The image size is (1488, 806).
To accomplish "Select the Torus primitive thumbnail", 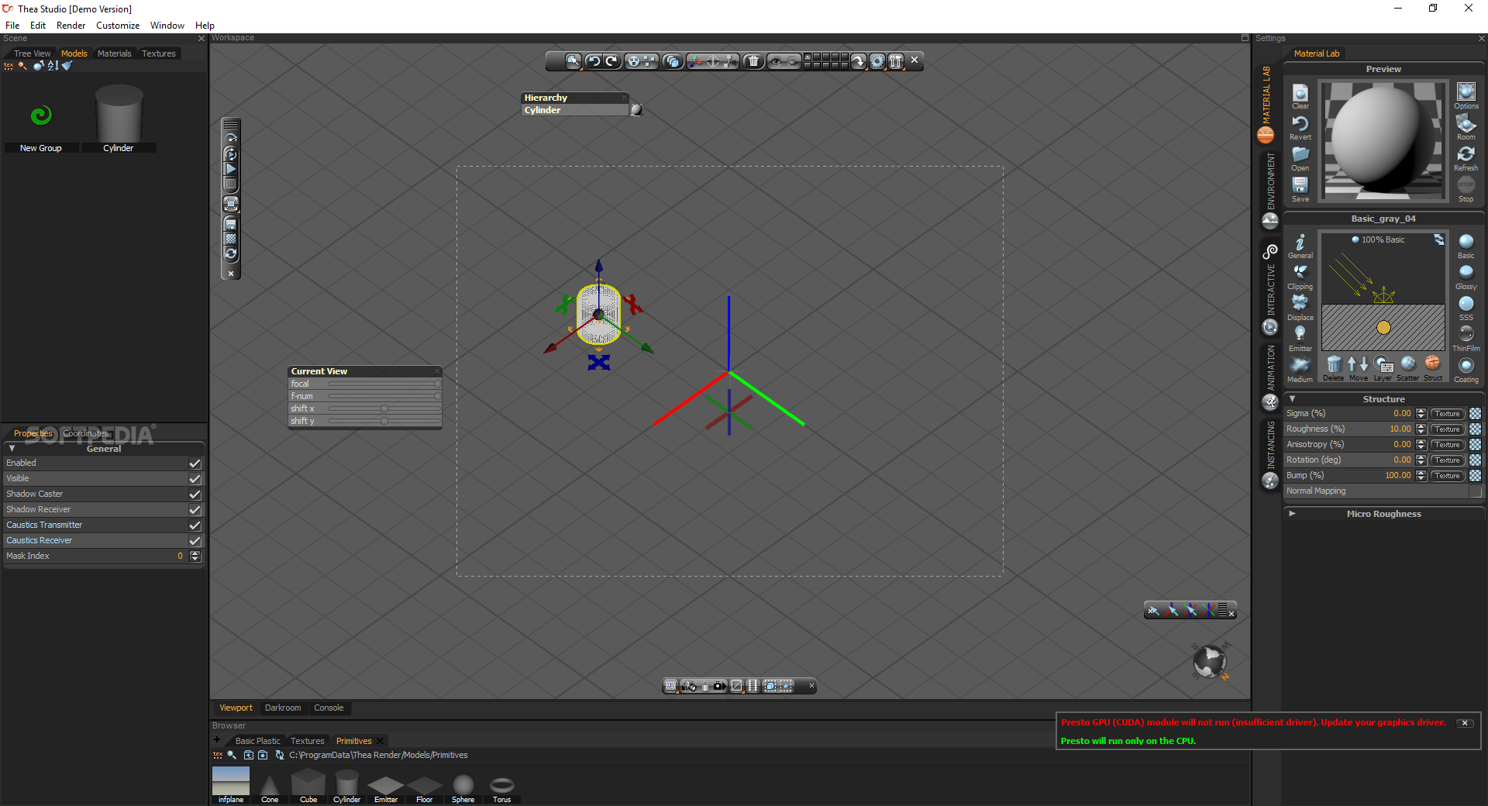I will click(x=502, y=786).
